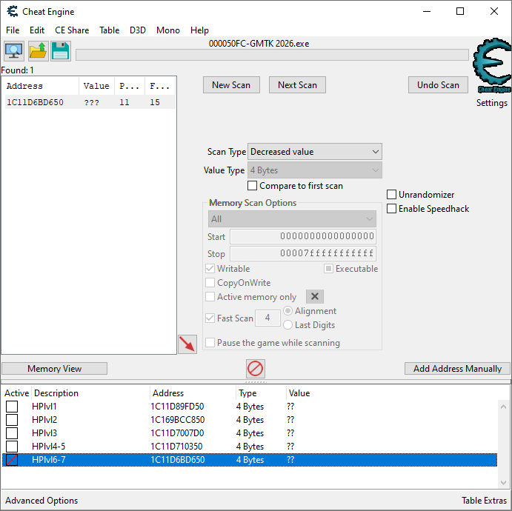Viewport: 512px width, 511px height.
Task: Open Table Extras
Action: [x=484, y=500]
